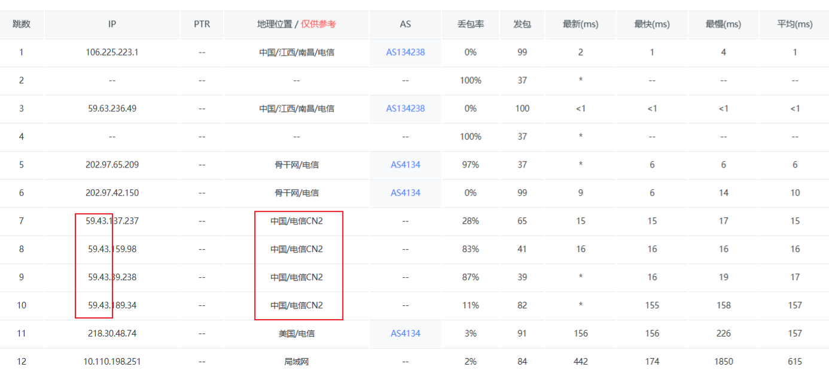The height and width of the screenshot is (373, 829).
Task: Open the AS4134 link in hop 5
Action: (x=406, y=165)
